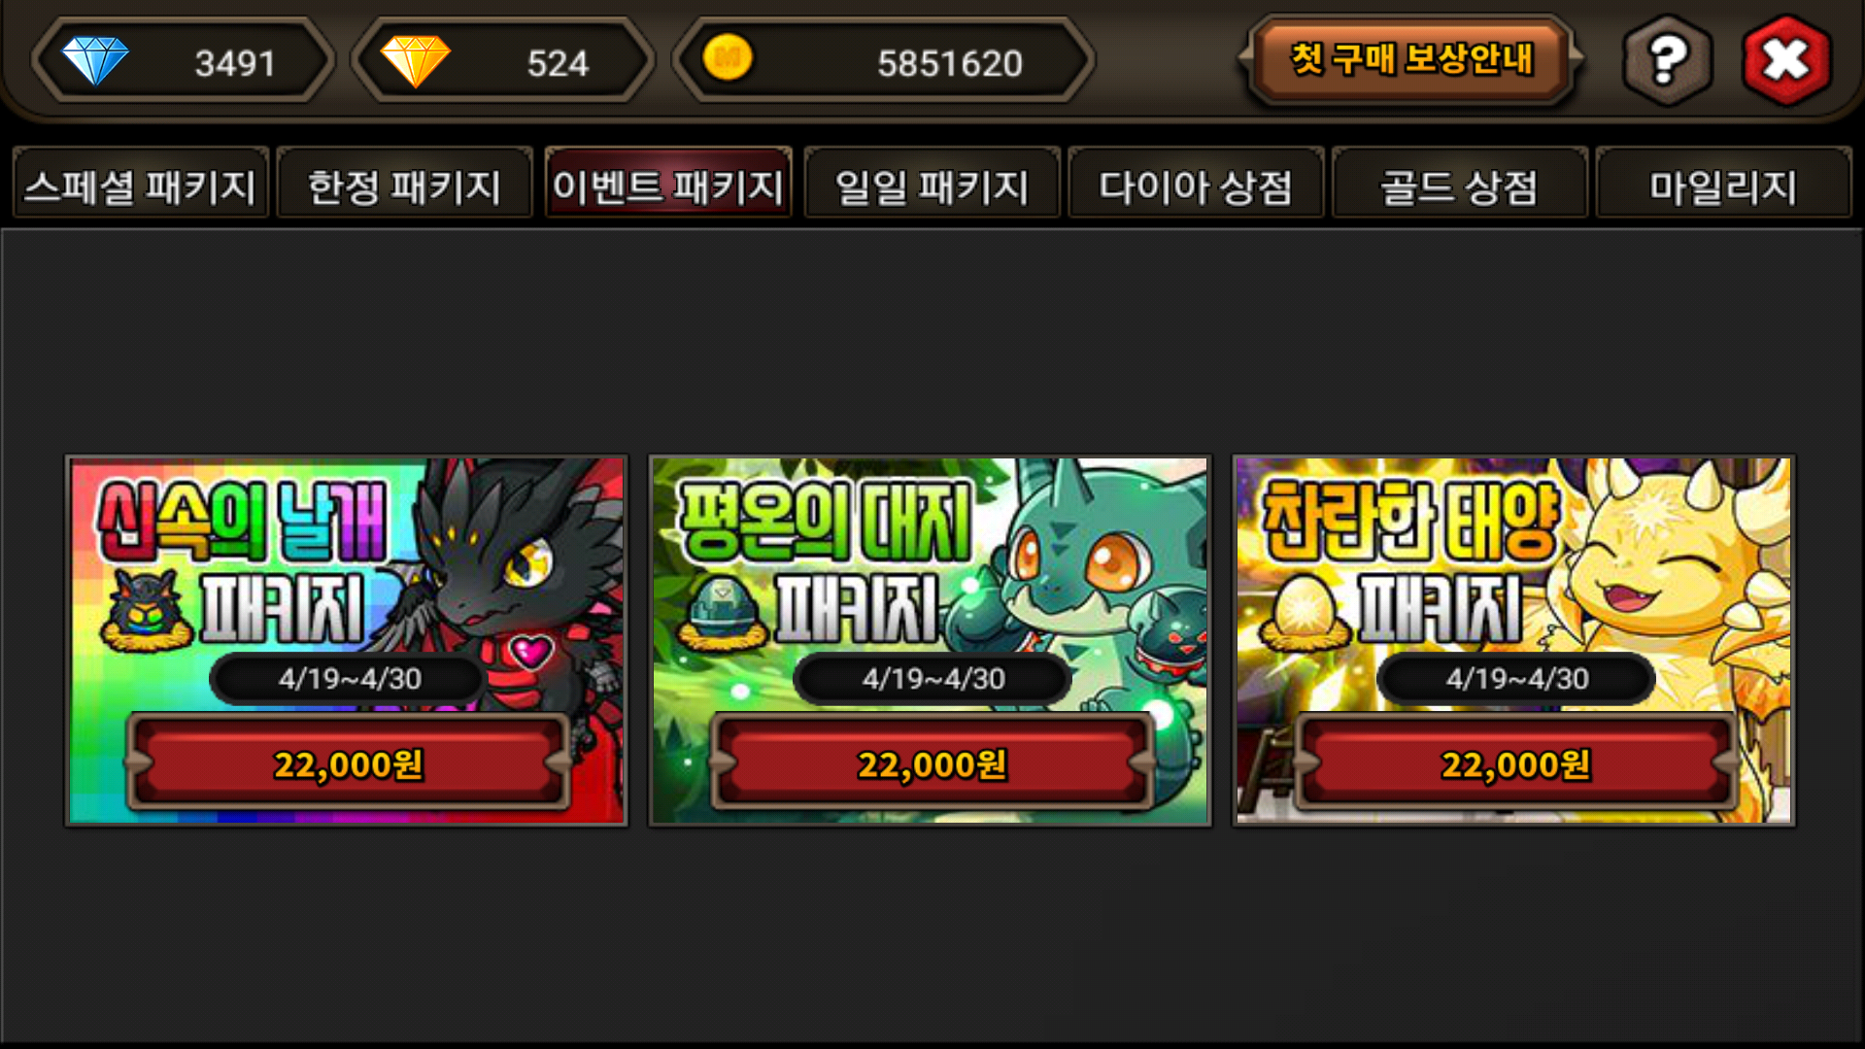Click the black dragon egg nest icon
The image size is (1865, 1049).
[x=147, y=611]
